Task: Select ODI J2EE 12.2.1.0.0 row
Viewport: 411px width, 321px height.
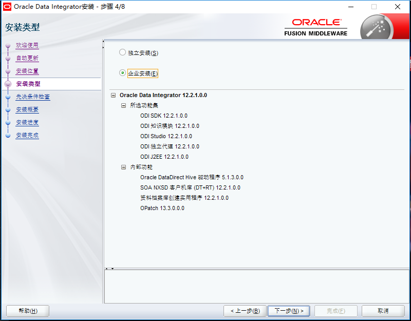Action: point(164,157)
